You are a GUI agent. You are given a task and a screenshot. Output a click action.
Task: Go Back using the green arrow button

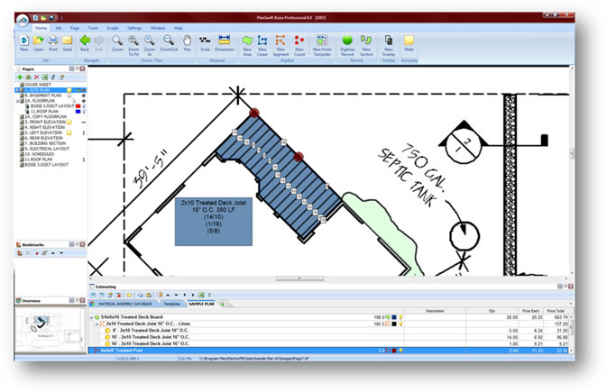point(86,41)
